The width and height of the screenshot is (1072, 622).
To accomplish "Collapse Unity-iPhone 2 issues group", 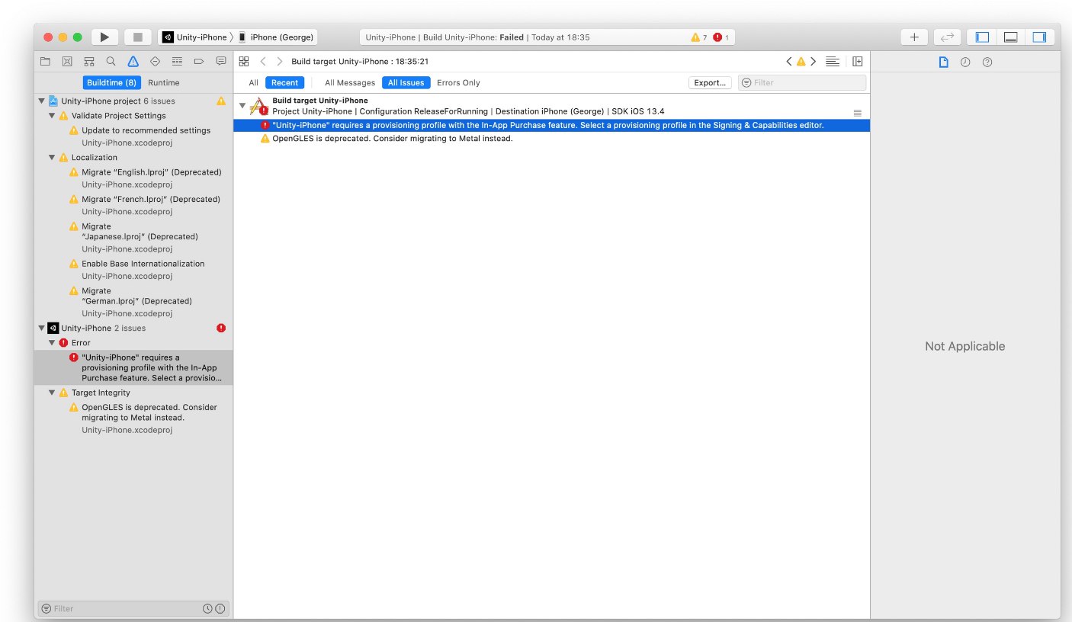I will coord(42,328).
